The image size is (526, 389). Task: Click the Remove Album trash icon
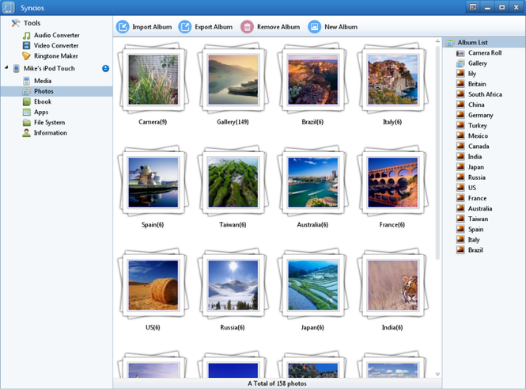[247, 26]
